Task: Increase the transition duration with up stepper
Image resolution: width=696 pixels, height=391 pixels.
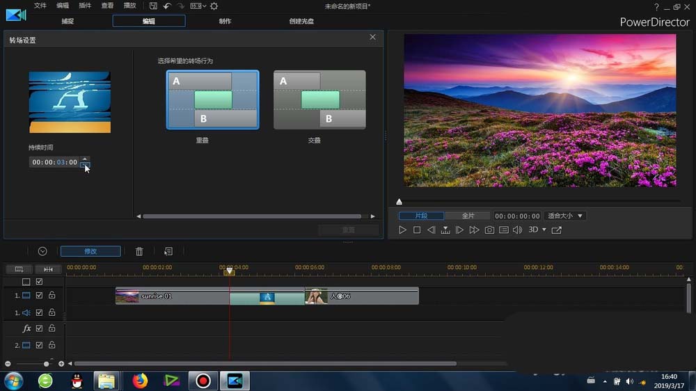Action: (85, 159)
